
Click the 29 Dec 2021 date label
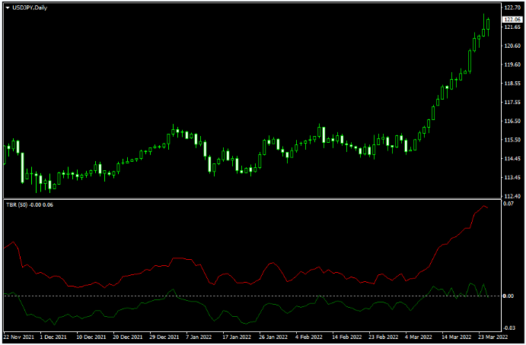tap(164, 336)
